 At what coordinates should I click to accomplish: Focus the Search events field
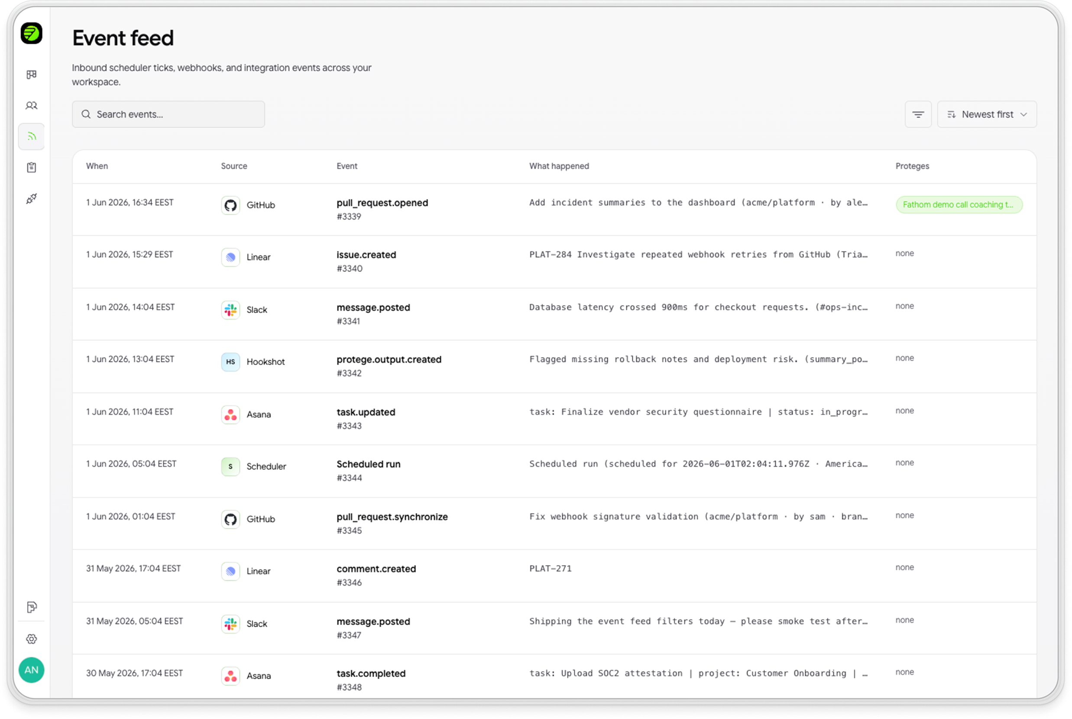click(x=168, y=114)
